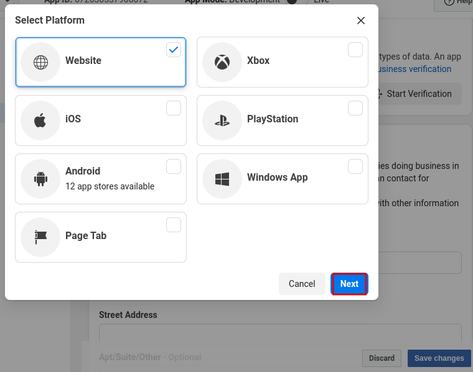The image size is (473, 372).
Task: Click Start Verification button
Action: pos(419,94)
